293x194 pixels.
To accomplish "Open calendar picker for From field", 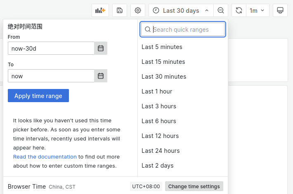I will (101, 48).
